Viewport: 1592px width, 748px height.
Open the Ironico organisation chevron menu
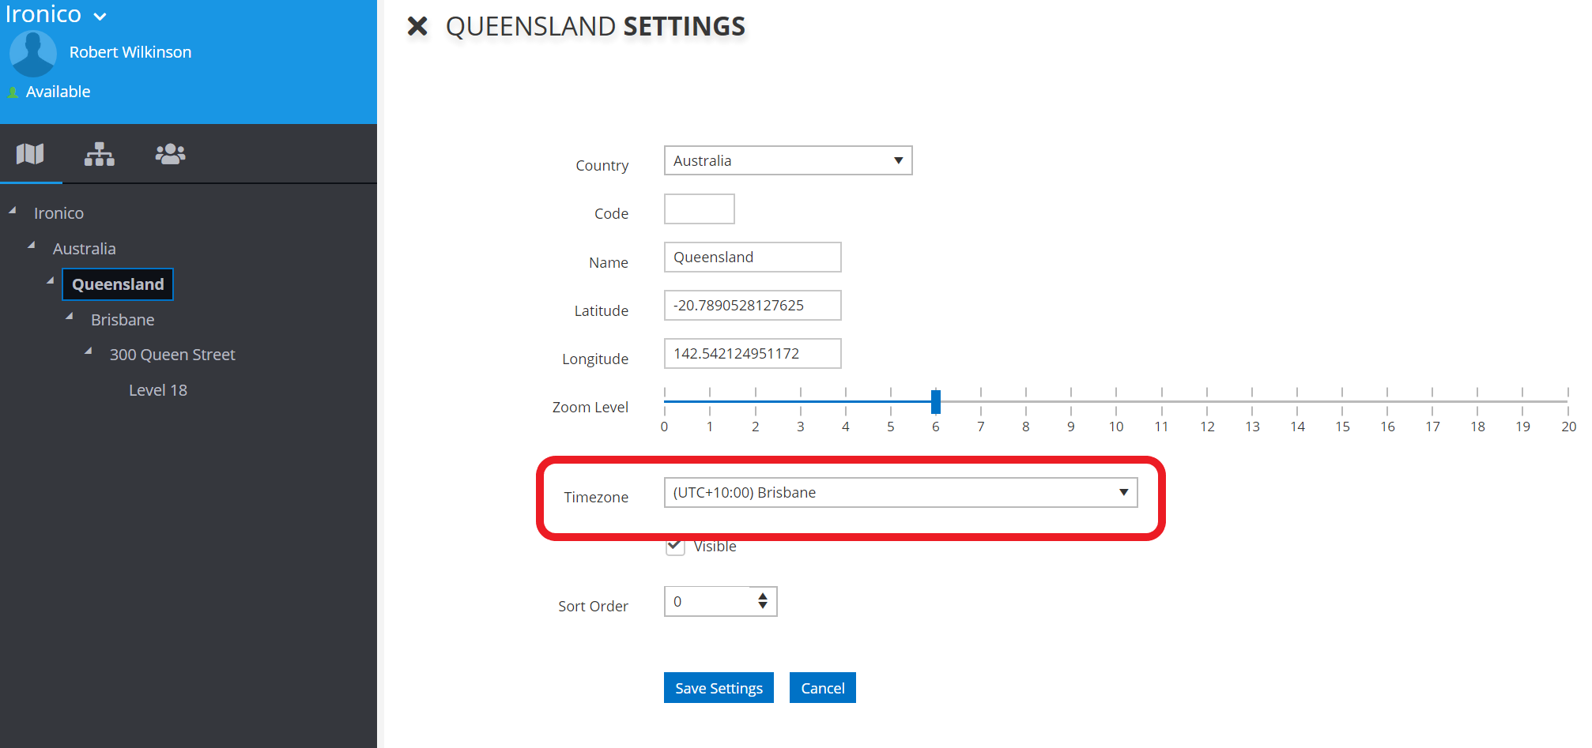tap(100, 17)
